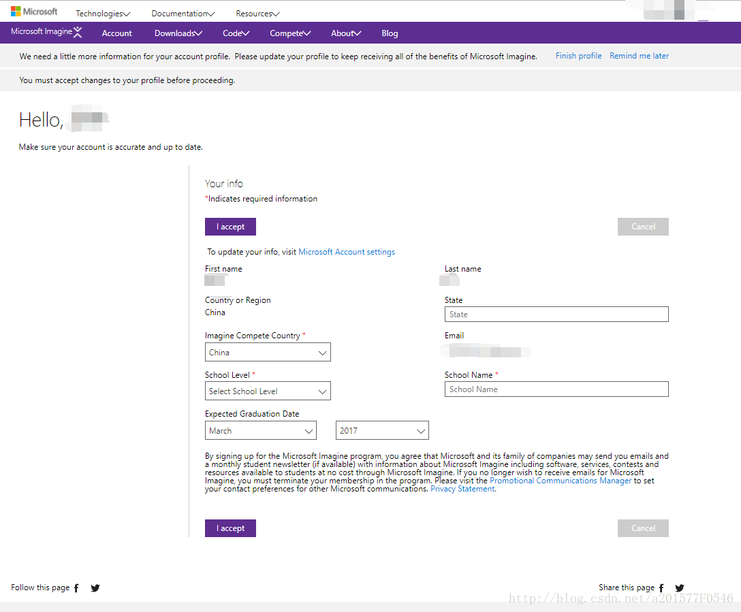Open the graduation month dropdown showing March
The width and height of the screenshot is (741, 612).
(260, 431)
